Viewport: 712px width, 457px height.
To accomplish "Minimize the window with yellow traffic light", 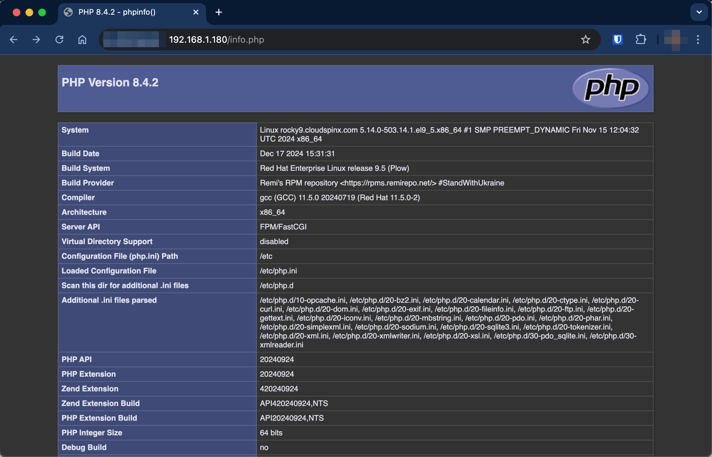I will [29, 12].
